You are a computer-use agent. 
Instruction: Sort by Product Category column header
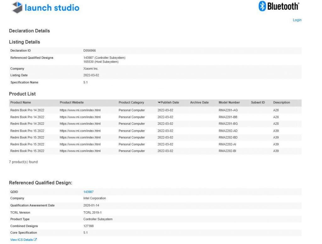131,103
